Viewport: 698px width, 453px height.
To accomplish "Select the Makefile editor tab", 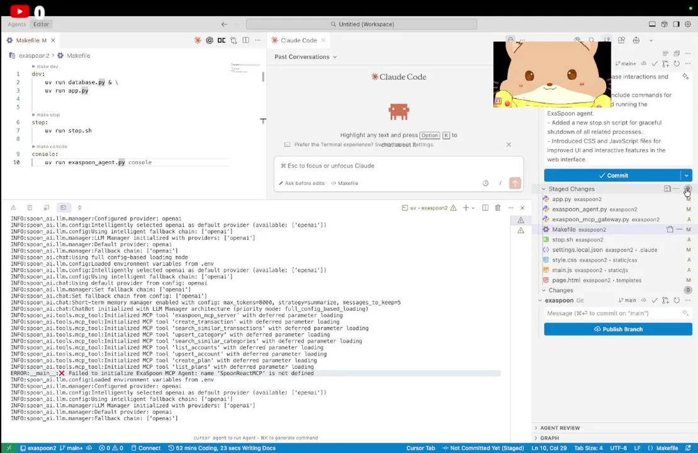I will [31, 40].
